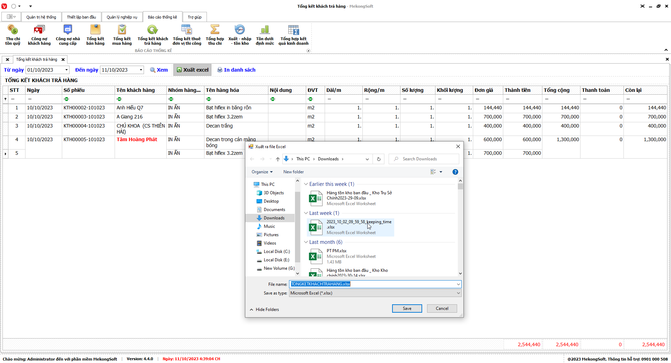Open Tồn dưới định mức chart icon
Viewport: 671px width, 363px height.
pos(265,35)
